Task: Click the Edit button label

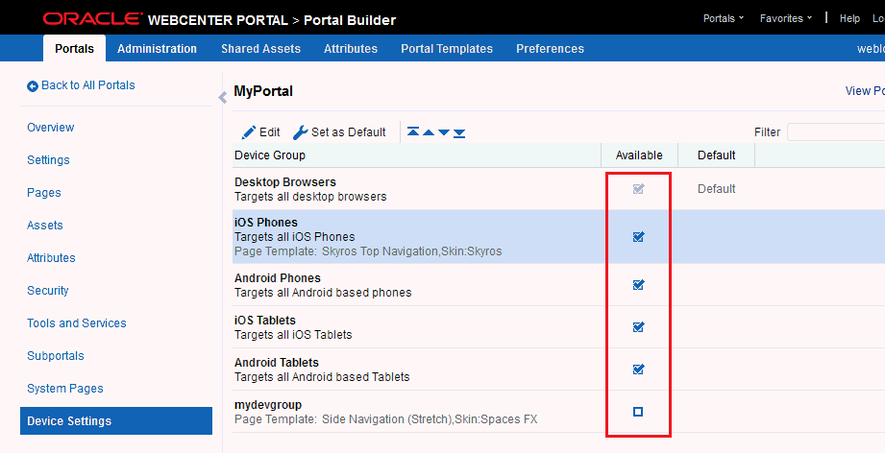Action: coord(269,132)
